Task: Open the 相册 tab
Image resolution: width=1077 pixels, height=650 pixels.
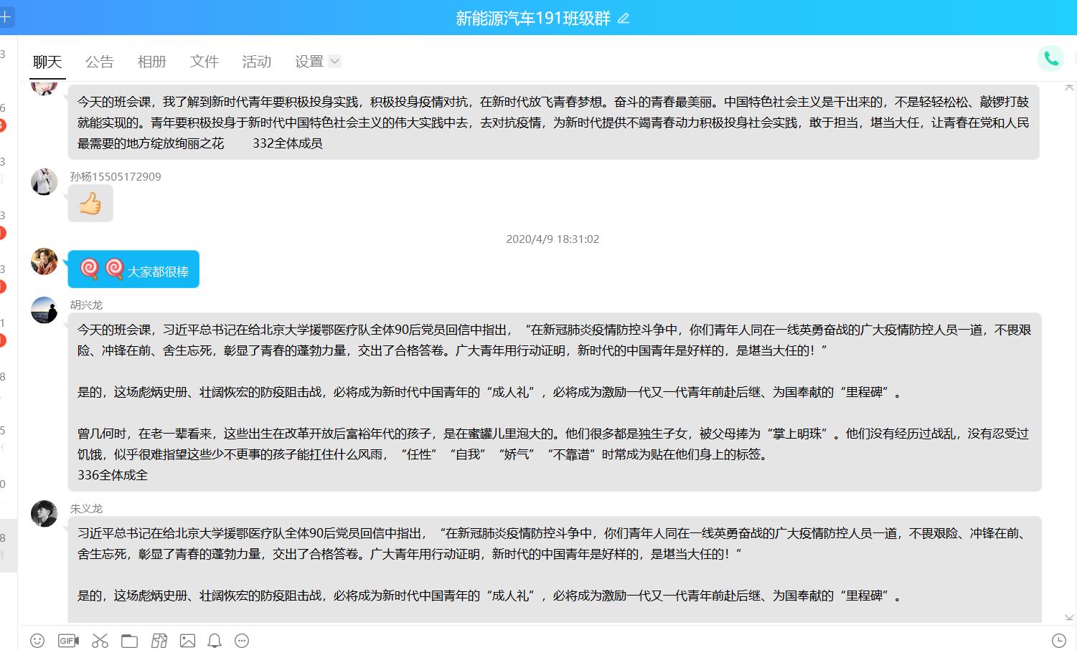Action: click(151, 62)
